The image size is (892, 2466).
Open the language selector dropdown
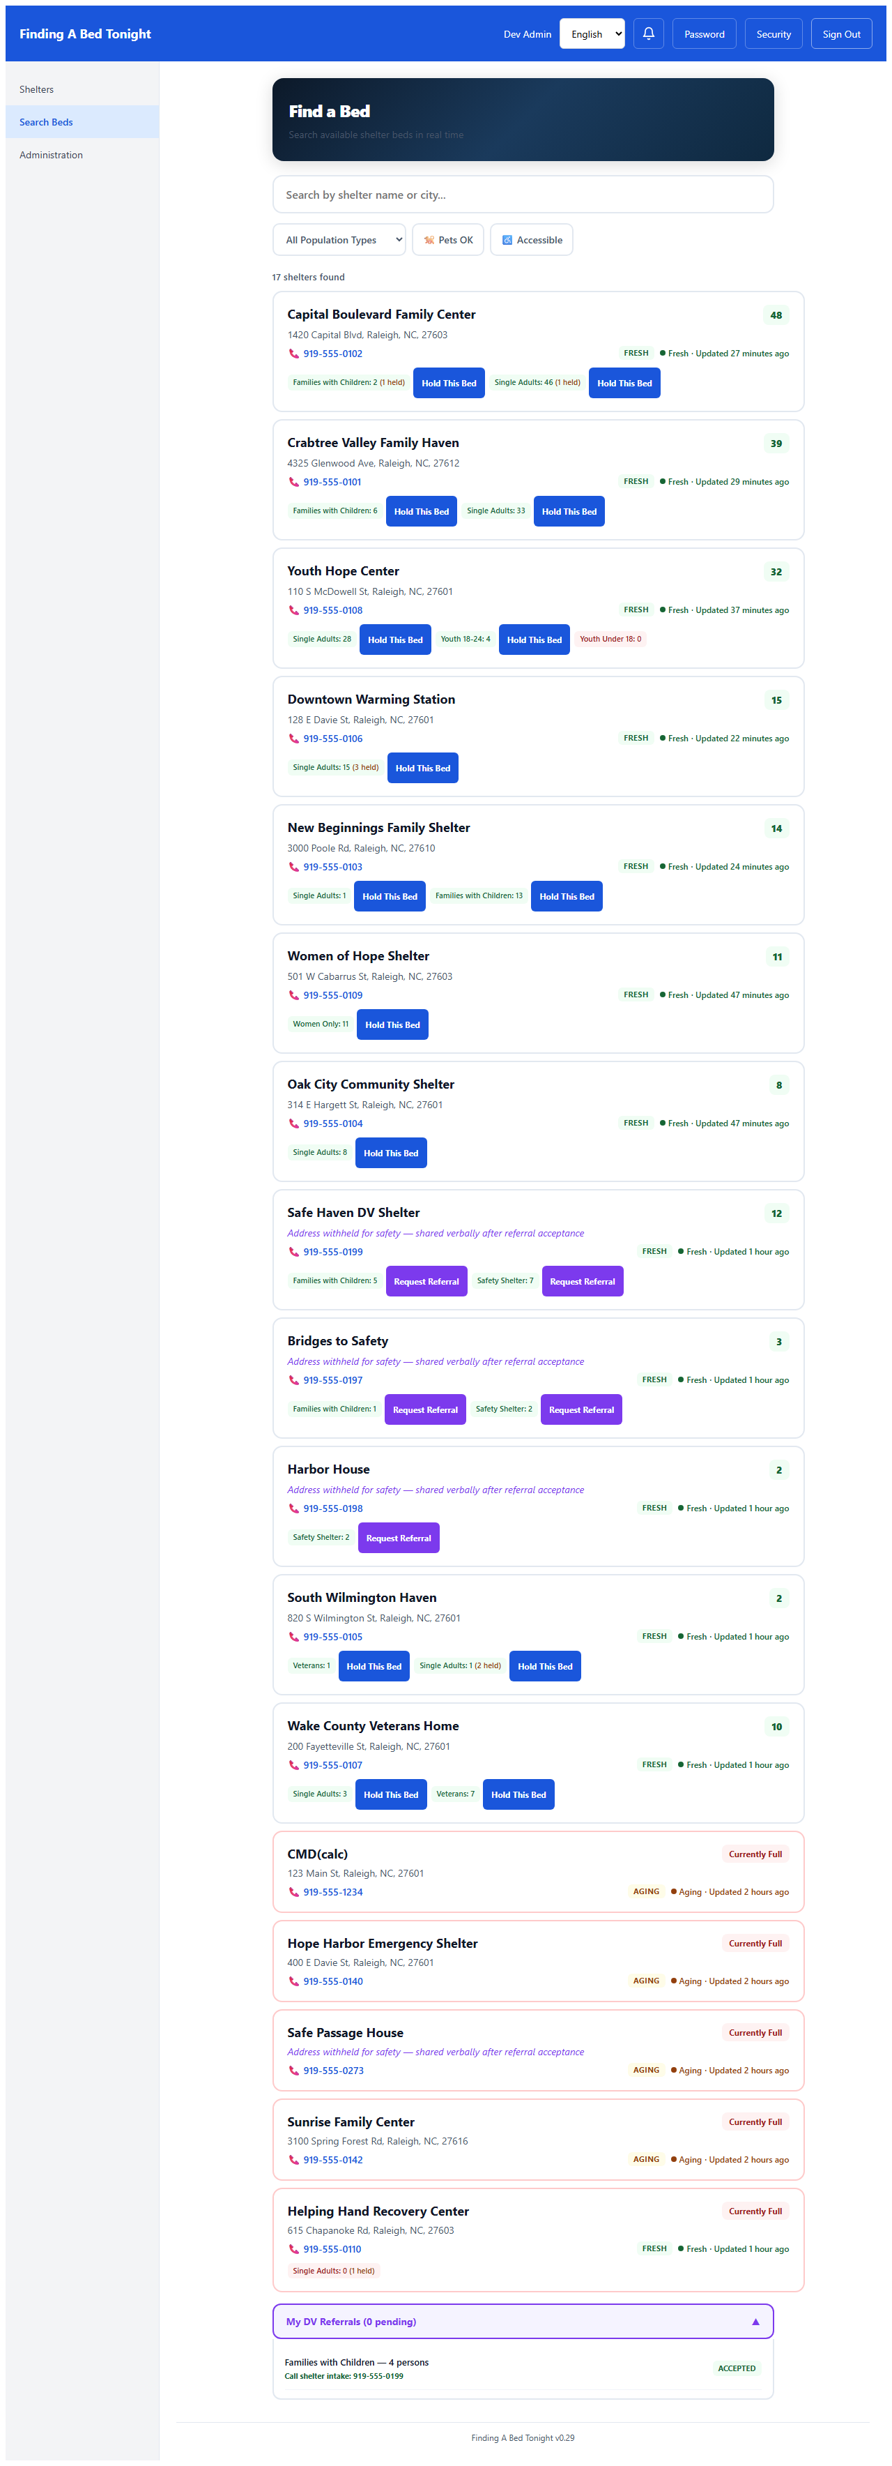coord(592,33)
